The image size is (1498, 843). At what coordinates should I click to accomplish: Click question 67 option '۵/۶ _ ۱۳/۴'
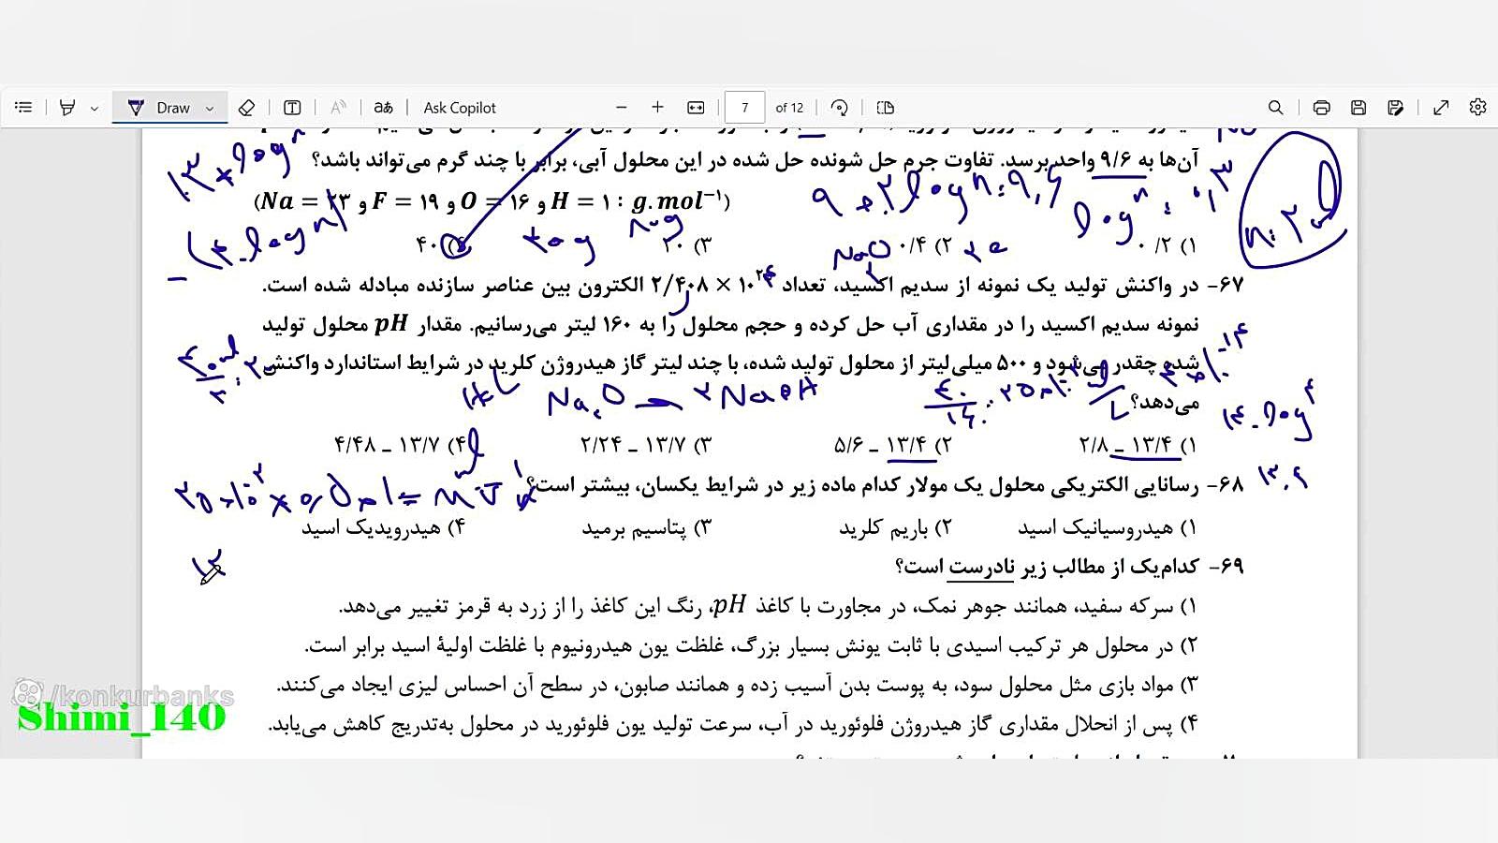(892, 445)
